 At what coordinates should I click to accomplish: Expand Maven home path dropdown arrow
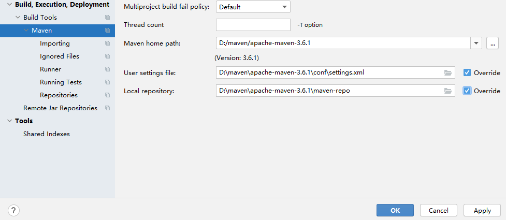pyautogui.click(x=476, y=43)
